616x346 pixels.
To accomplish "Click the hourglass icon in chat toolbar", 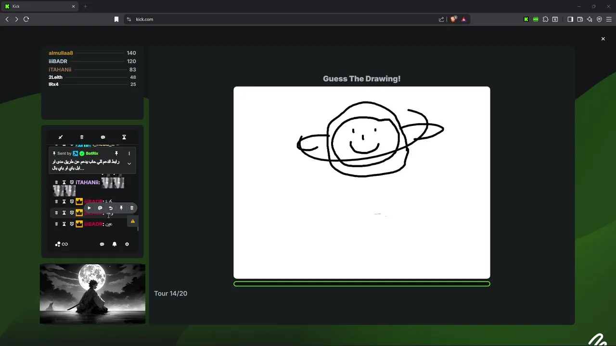I will pos(124,137).
